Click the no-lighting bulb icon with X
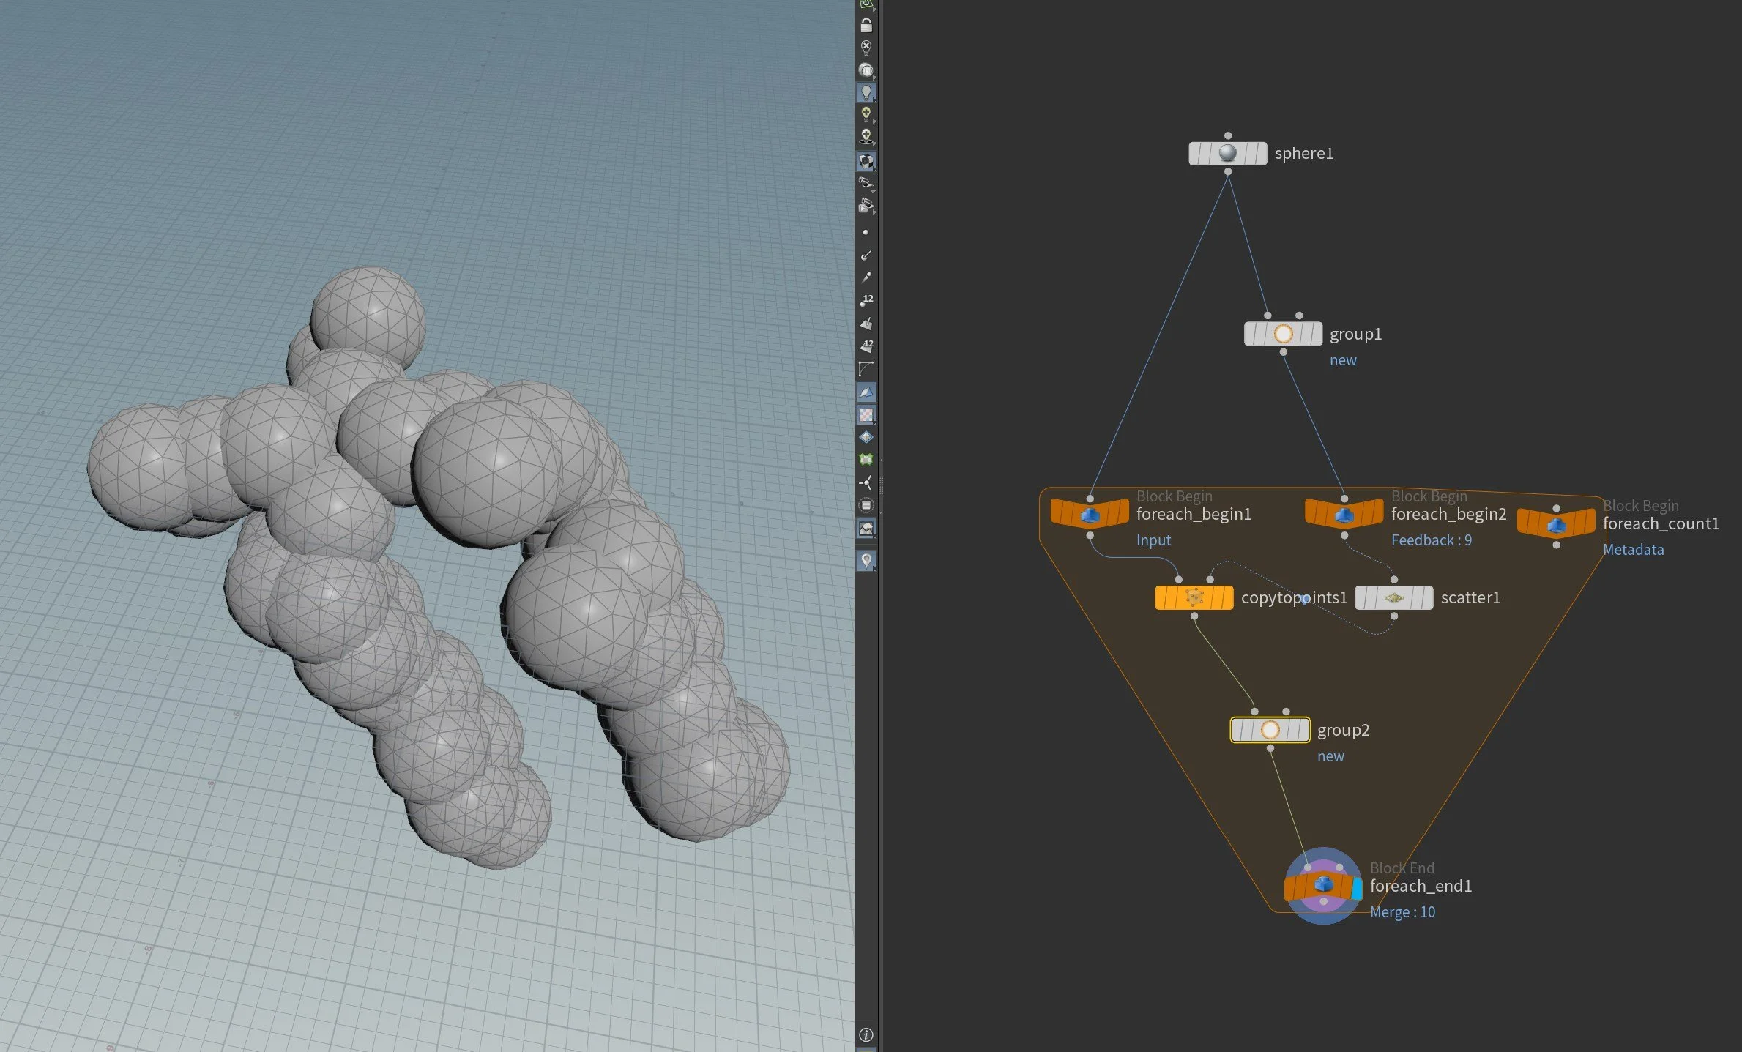This screenshot has width=1742, height=1052. tap(866, 48)
